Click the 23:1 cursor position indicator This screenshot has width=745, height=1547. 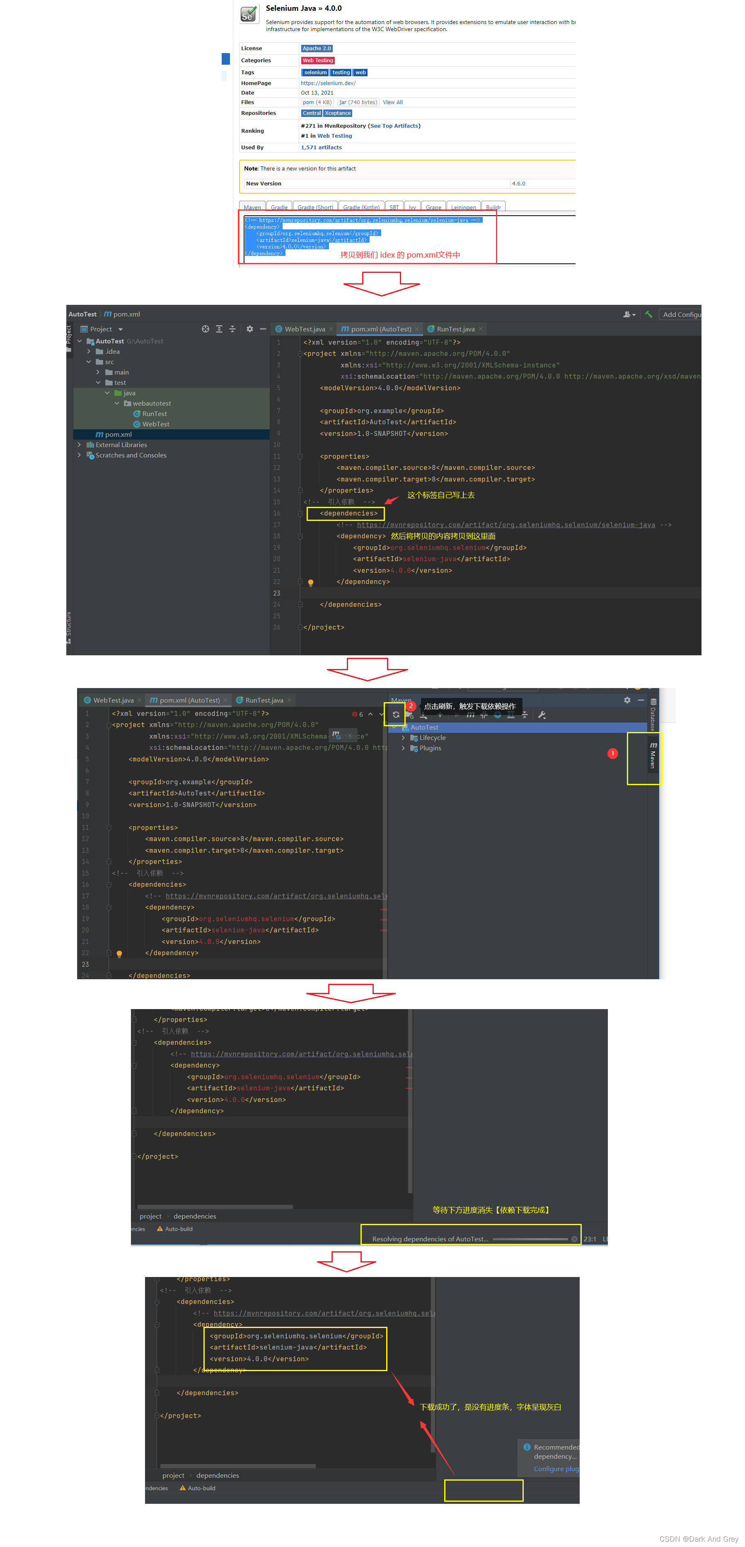[x=590, y=1239]
